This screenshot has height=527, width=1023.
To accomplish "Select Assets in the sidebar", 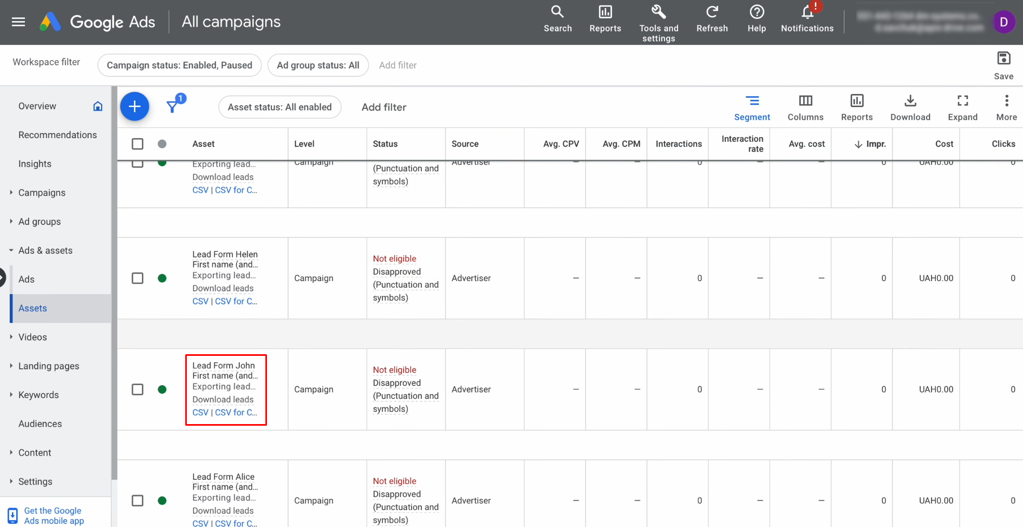I will point(60,308).
